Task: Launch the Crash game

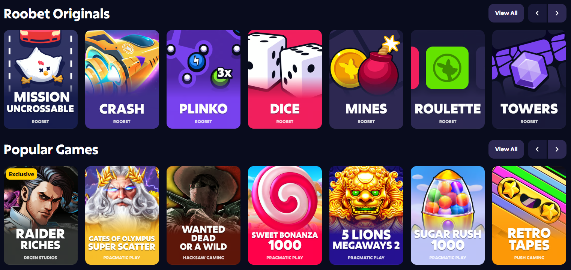Action: (x=122, y=79)
